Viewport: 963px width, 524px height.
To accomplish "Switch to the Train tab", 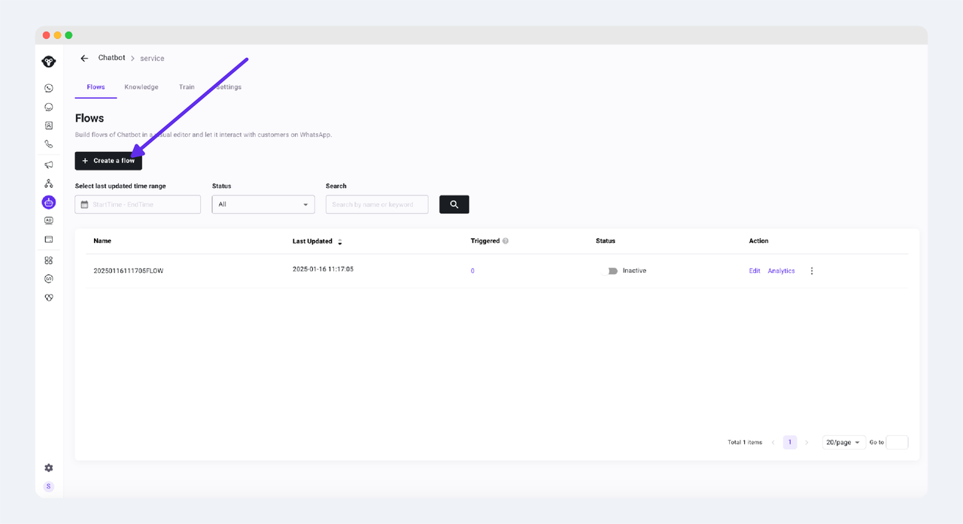I will coord(187,87).
